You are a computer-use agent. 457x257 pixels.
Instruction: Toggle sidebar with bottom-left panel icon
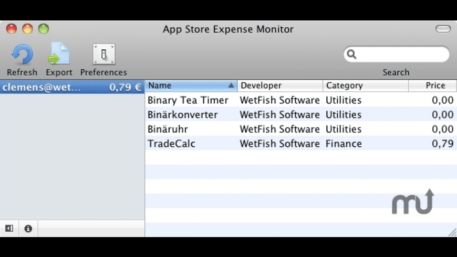coord(9,229)
